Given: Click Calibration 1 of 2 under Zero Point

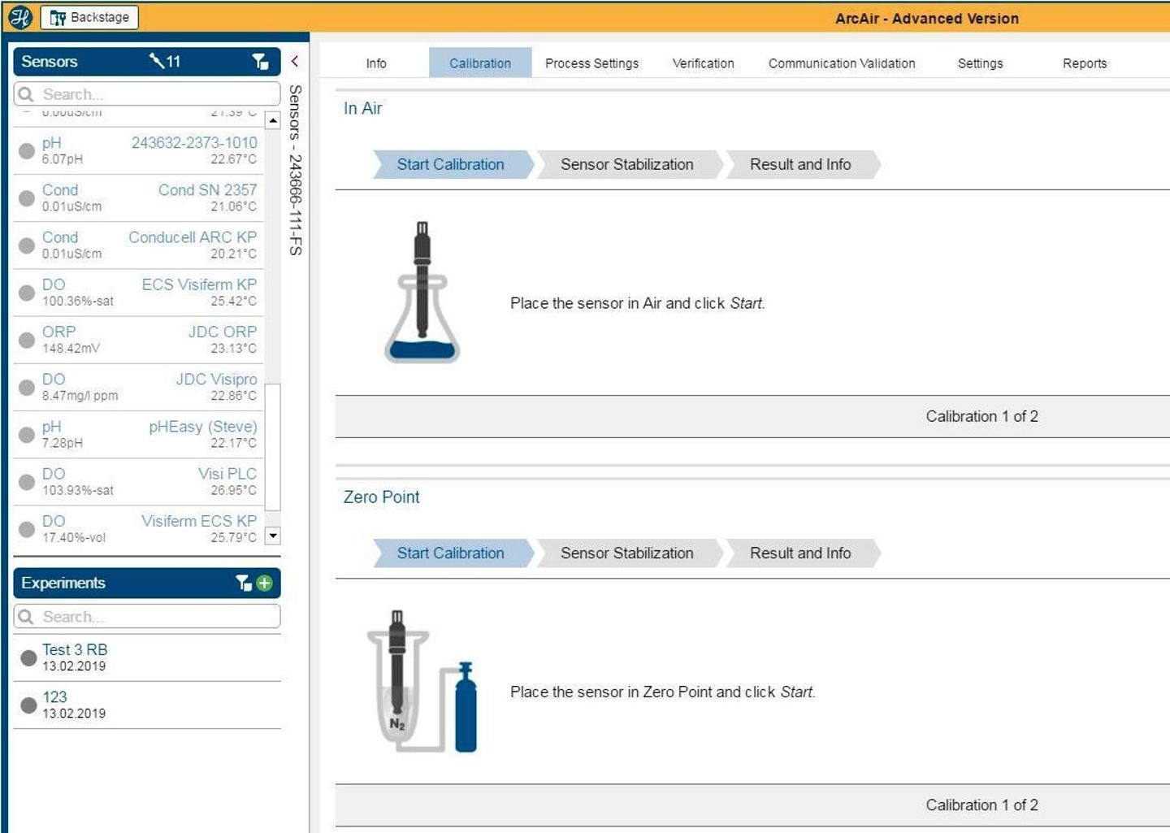Looking at the screenshot, I should tap(981, 805).
